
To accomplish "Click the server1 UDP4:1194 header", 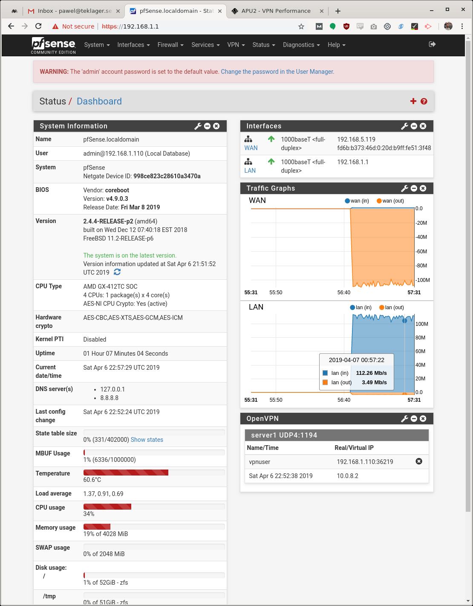I will pos(337,435).
